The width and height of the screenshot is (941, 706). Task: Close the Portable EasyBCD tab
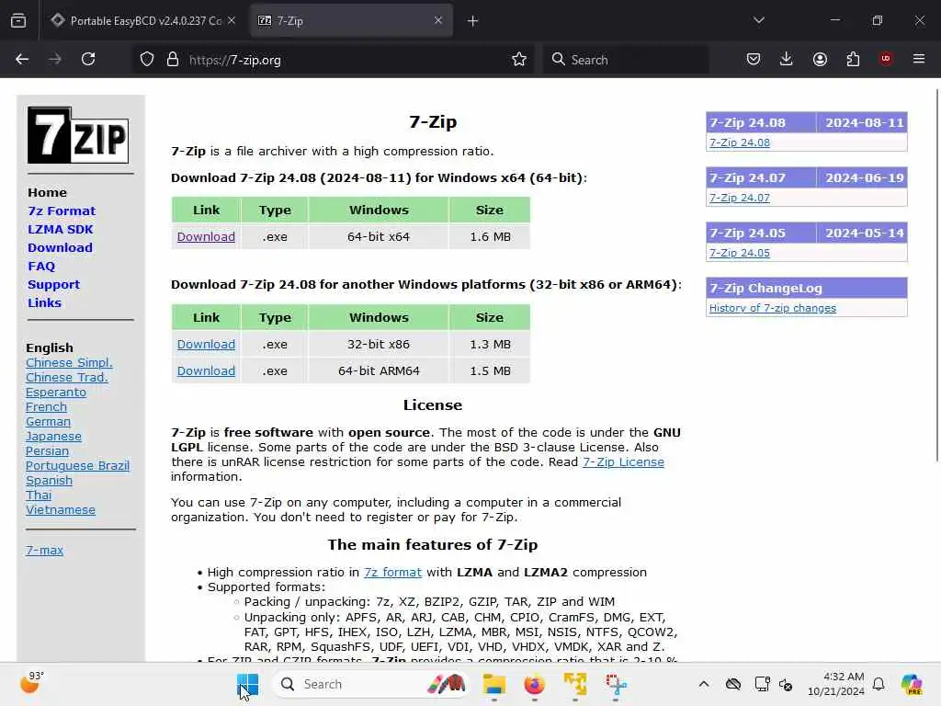pos(232,20)
